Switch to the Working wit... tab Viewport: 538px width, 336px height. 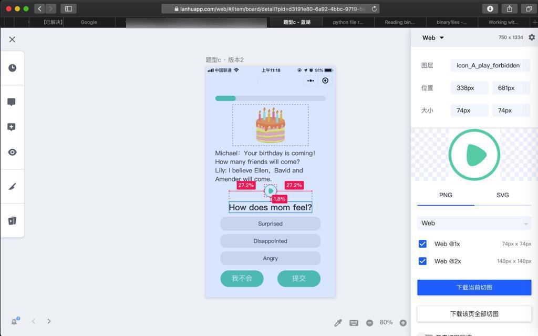click(503, 22)
